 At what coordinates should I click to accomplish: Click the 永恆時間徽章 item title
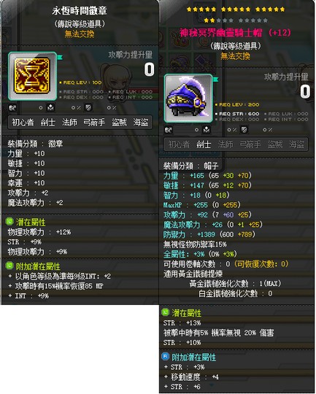click(x=80, y=10)
